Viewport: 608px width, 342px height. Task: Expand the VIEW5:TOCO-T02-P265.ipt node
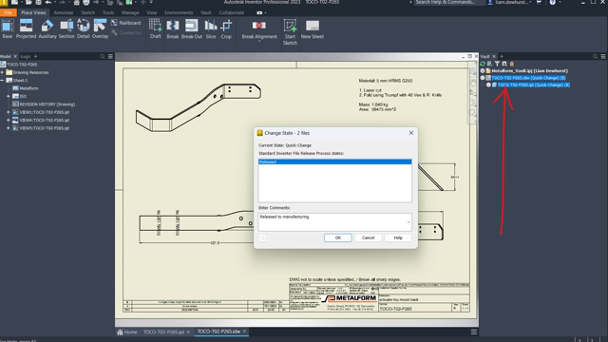click(9, 128)
